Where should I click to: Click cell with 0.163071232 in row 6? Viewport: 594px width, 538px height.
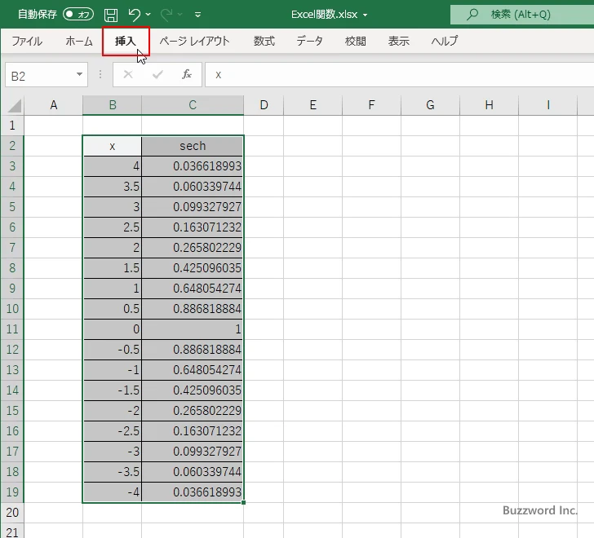click(193, 227)
